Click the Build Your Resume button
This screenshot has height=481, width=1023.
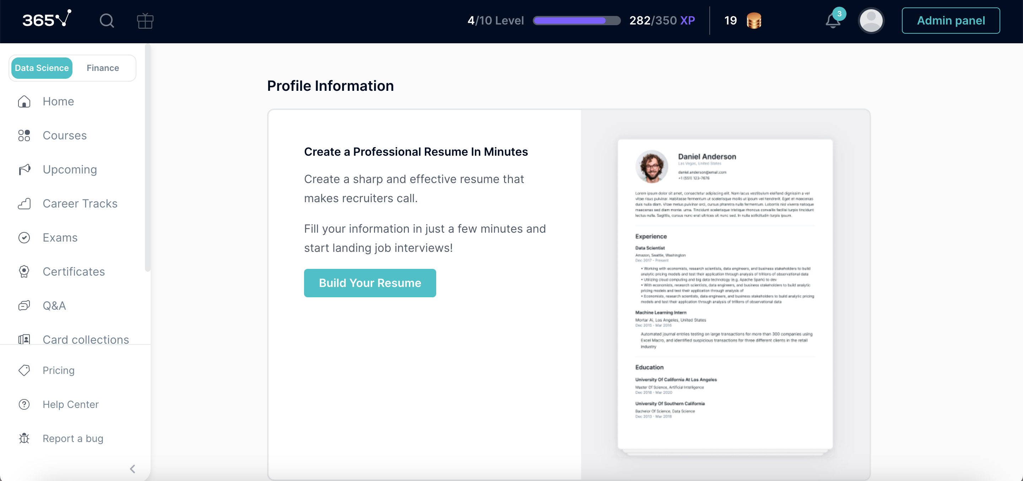tap(370, 283)
